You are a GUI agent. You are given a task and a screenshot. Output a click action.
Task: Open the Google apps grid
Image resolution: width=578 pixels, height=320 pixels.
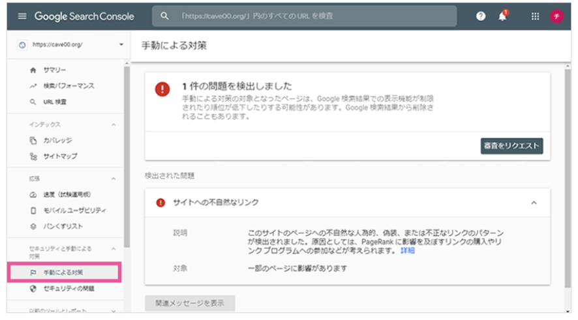point(535,16)
